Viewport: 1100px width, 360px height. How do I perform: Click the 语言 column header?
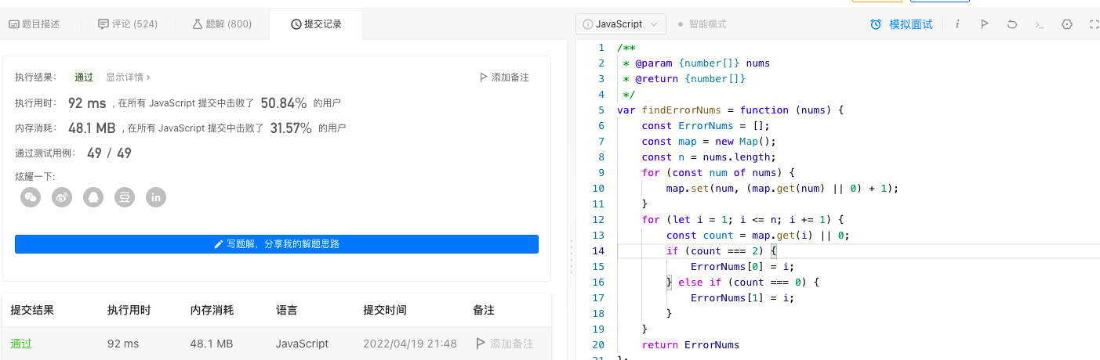pyautogui.click(x=287, y=310)
